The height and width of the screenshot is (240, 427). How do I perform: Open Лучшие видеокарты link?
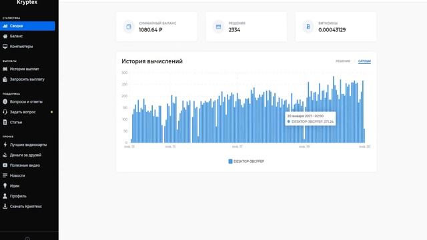[27, 145]
